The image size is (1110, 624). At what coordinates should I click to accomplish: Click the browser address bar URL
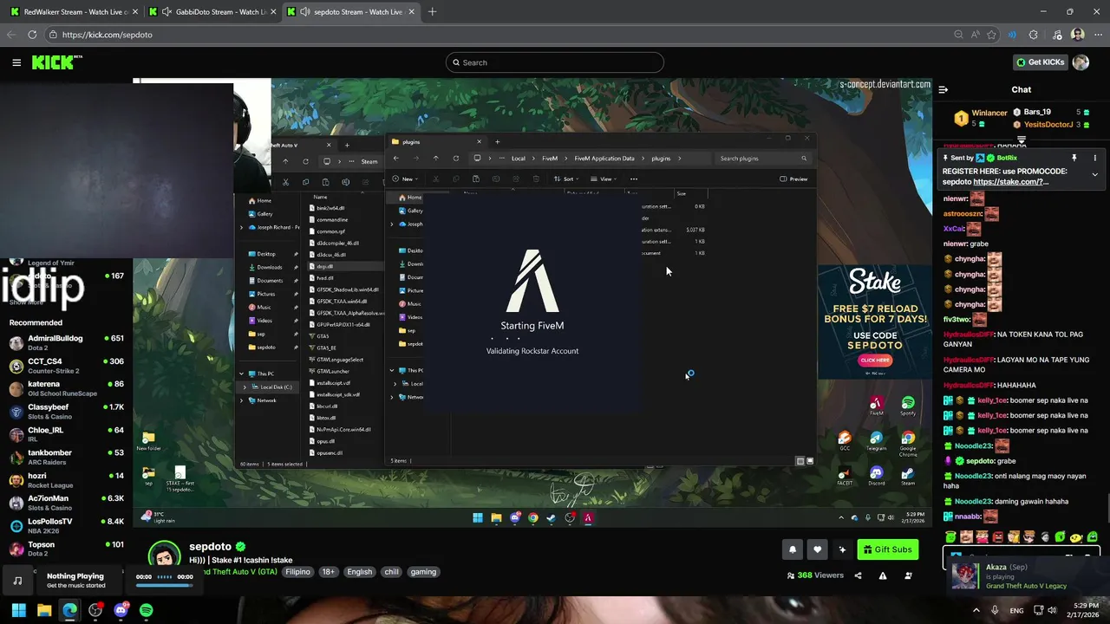pyautogui.click(x=107, y=35)
